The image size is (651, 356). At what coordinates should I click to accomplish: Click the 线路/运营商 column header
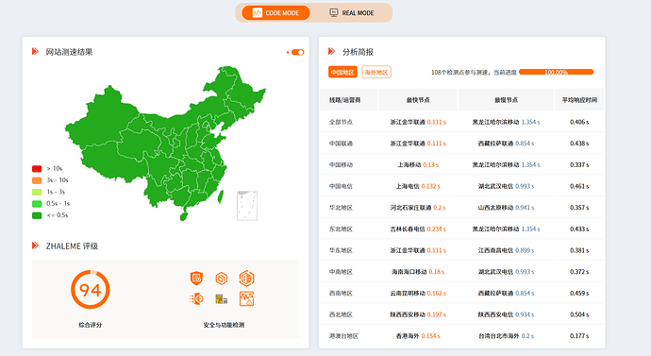pos(345,100)
